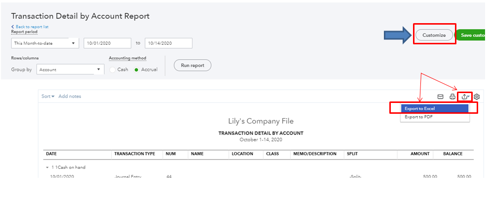Collapse the Cash on hand account group
The height and width of the screenshot is (197, 489).
coord(47,167)
